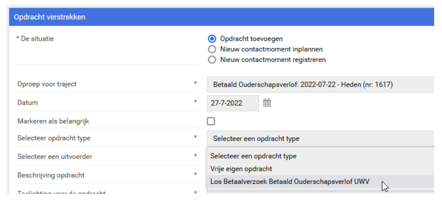Click the 'Selecteer opdracht type' field label
The height and width of the screenshot is (201, 442).
54,138
